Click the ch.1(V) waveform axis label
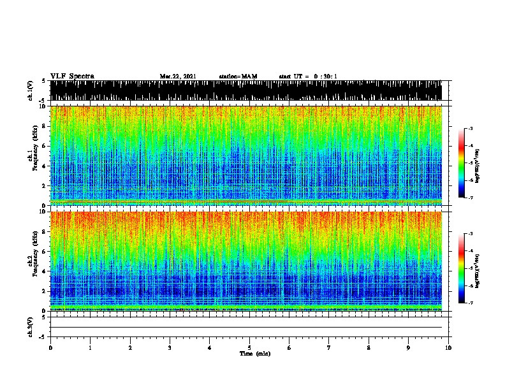The height and width of the screenshot is (390, 505). 31,90
